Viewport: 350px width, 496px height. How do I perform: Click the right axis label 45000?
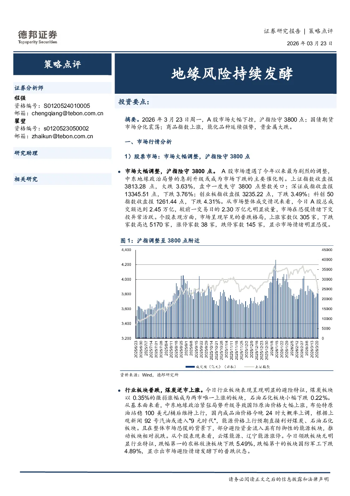pyautogui.click(x=327, y=250)
